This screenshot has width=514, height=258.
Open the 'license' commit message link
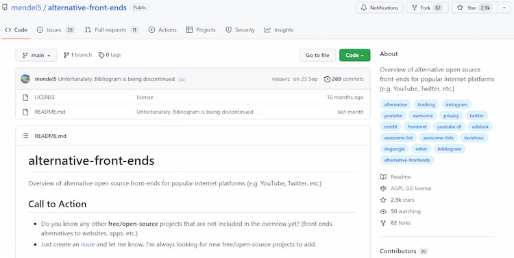(x=145, y=97)
